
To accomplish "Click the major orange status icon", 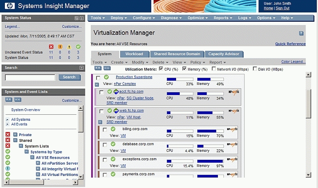I will 60,47.
